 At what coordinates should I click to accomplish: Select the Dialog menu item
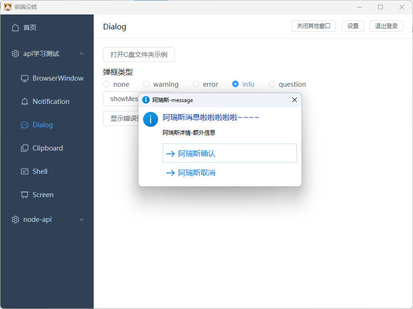47,125
